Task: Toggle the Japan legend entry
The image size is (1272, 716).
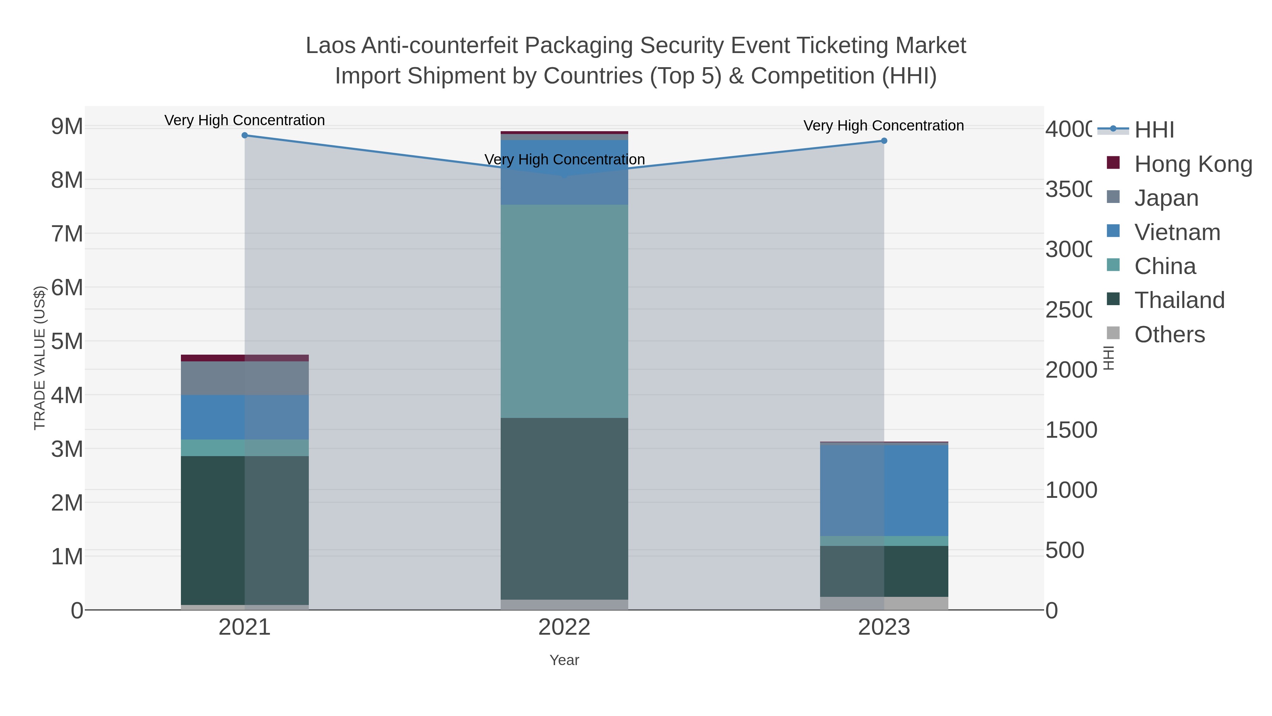Action: 1153,198
